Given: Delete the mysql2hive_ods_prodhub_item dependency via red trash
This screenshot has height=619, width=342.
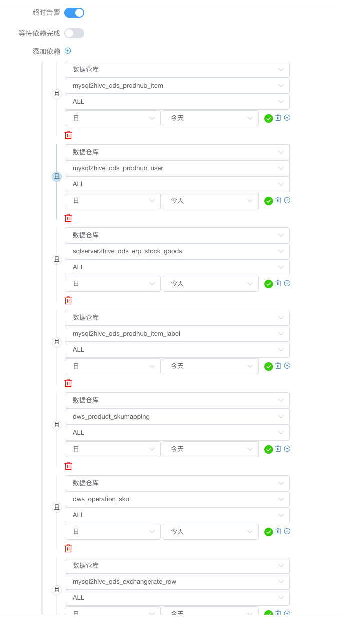Looking at the screenshot, I should [x=68, y=135].
